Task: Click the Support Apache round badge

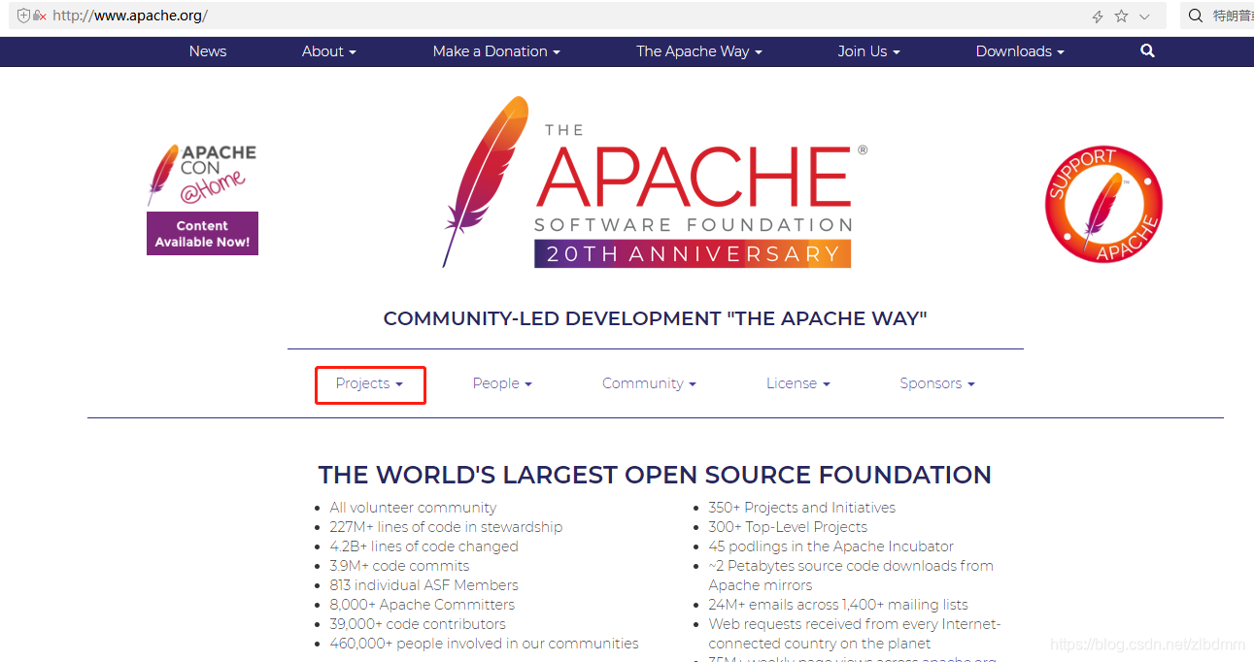Action: 1103,205
